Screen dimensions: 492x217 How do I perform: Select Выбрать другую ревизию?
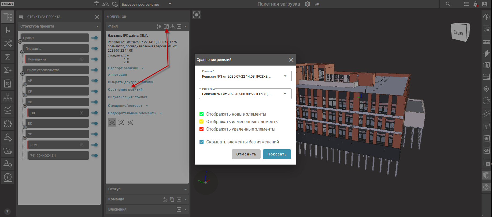tap(130, 82)
